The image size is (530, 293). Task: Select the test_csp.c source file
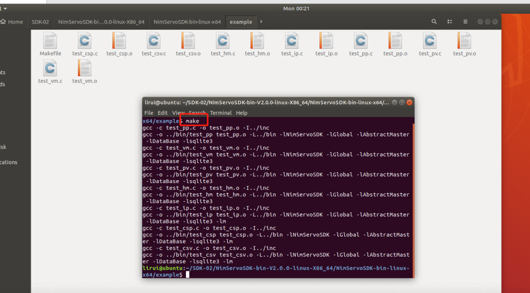pyautogui.click(x=84, y=44)
